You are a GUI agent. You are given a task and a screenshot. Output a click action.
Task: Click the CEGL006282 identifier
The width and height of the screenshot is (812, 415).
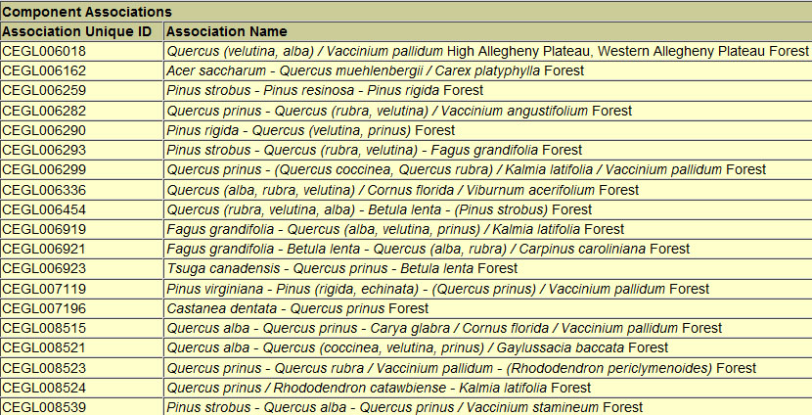44,111
